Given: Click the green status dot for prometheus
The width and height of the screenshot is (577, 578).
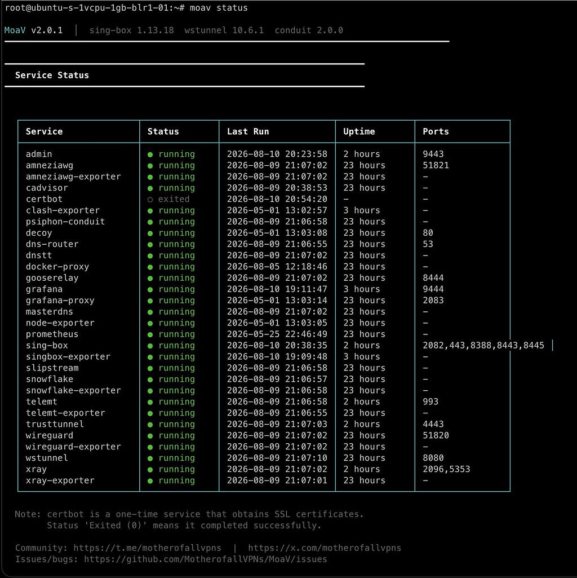Looking at the screenshot, I should tap(150, 335).
